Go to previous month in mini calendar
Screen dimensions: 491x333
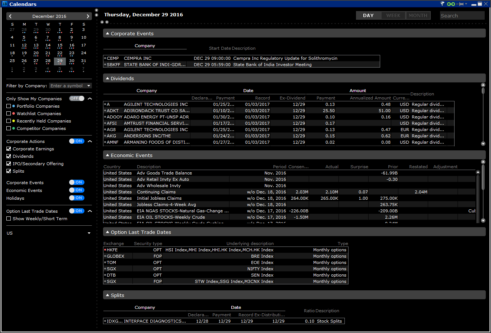pos(10,16)
